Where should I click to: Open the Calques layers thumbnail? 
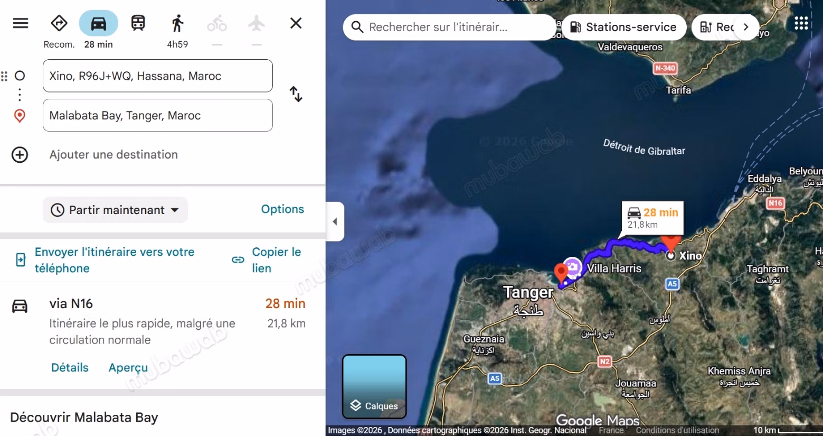click(x=374, y=387)
